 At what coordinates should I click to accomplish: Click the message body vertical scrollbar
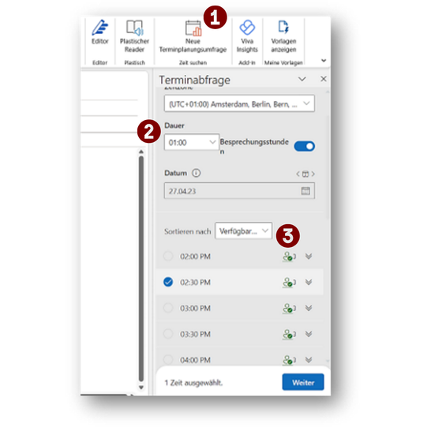[140, 269]
